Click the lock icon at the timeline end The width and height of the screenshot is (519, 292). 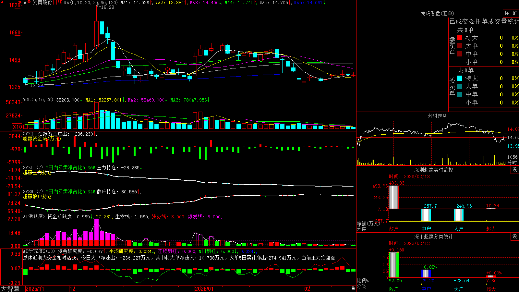(353, 288)
